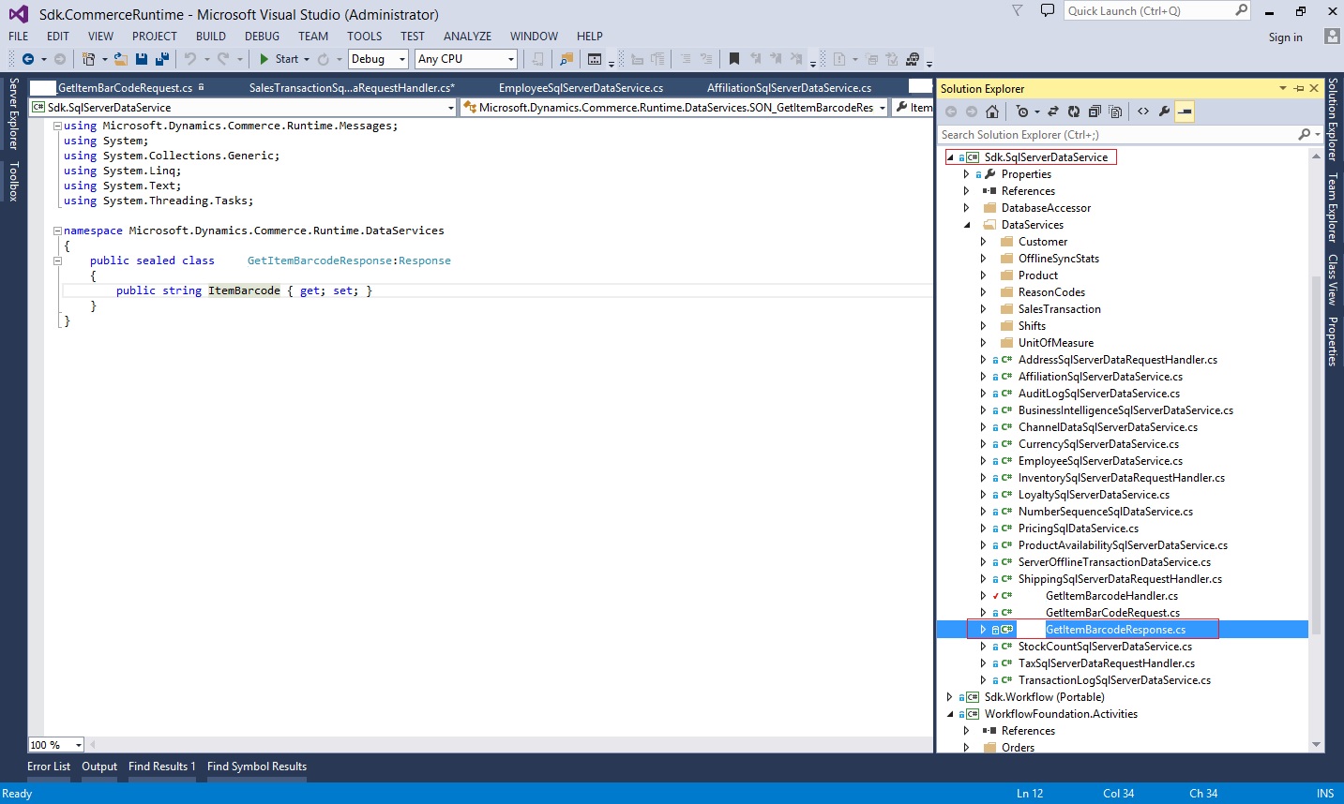Click the Redo toolbar icon

(x=223, y=59)
